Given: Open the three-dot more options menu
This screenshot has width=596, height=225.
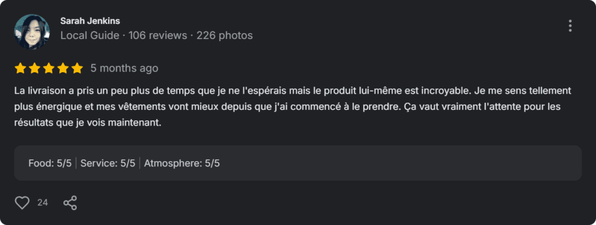Looking at the screenshot, I should (570, 26).
